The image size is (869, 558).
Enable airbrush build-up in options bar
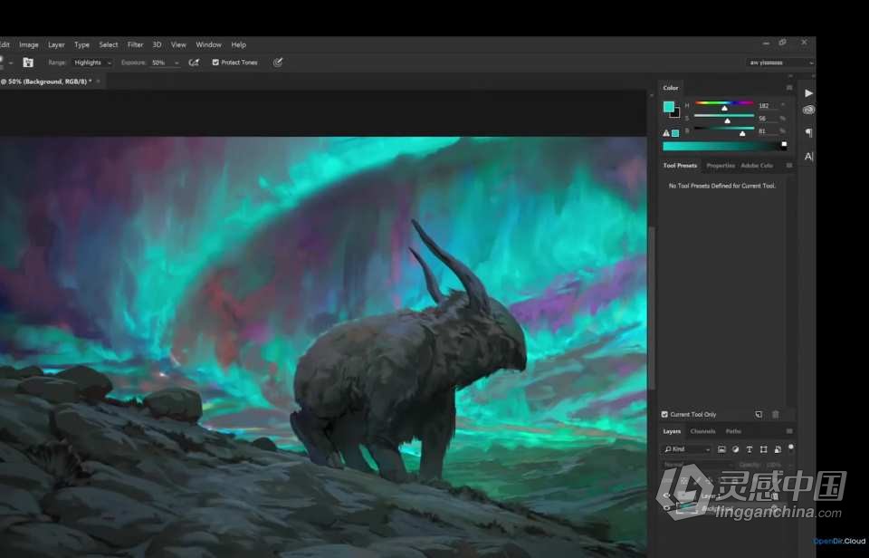point(194,63)
